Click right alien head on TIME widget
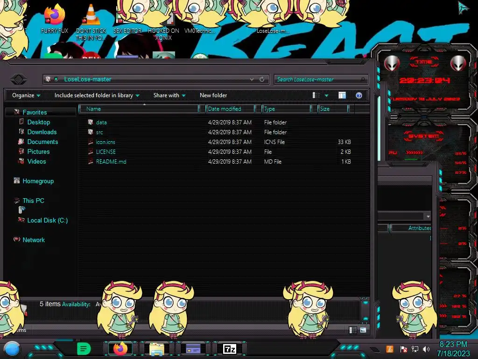The height and width of the screenshot is (359, 478). pyautogui.click(x=458, y=63)
